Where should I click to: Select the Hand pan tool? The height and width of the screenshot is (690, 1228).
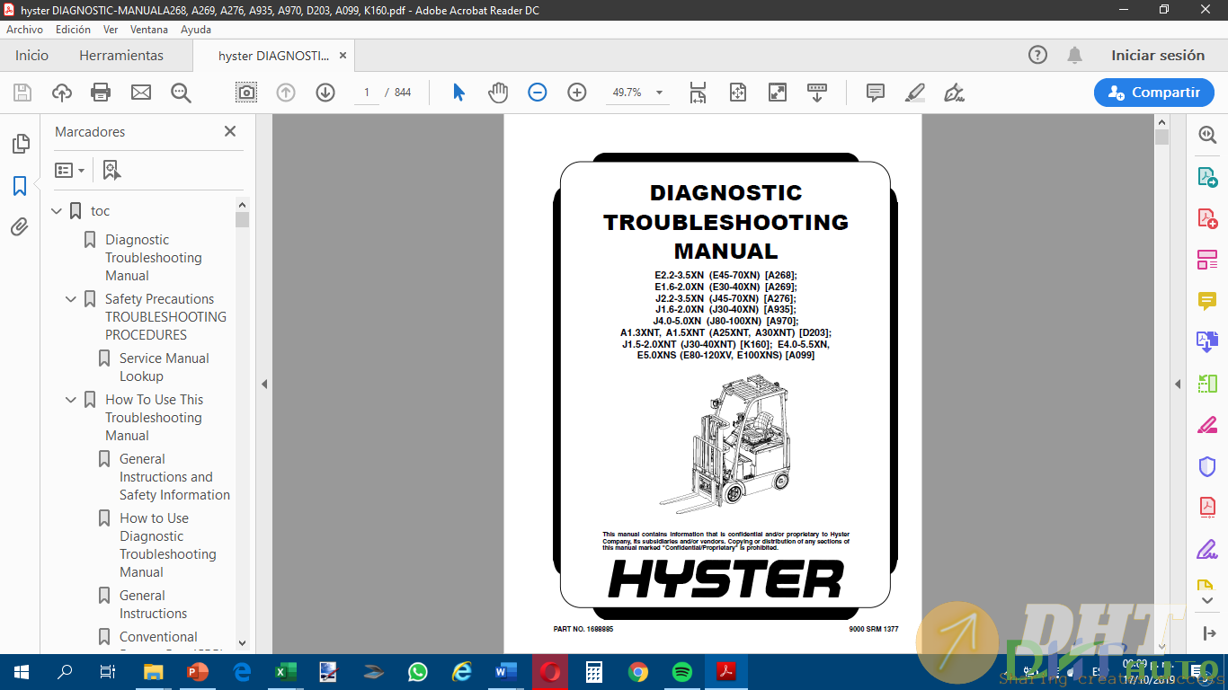tap(498, 93)
